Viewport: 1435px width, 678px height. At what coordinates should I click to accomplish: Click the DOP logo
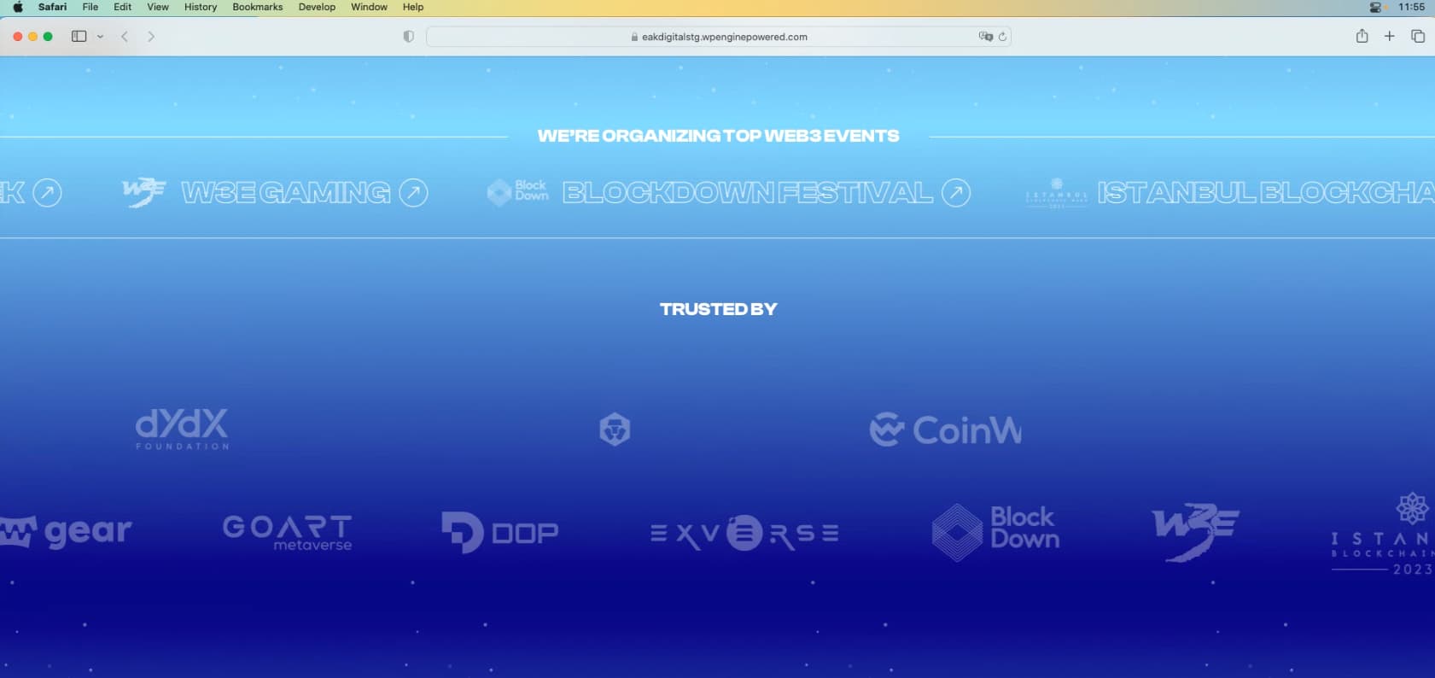pos(500,532)
